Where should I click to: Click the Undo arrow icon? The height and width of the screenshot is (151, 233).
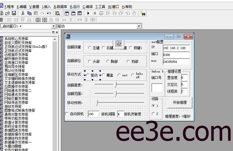tap(49, 13)
